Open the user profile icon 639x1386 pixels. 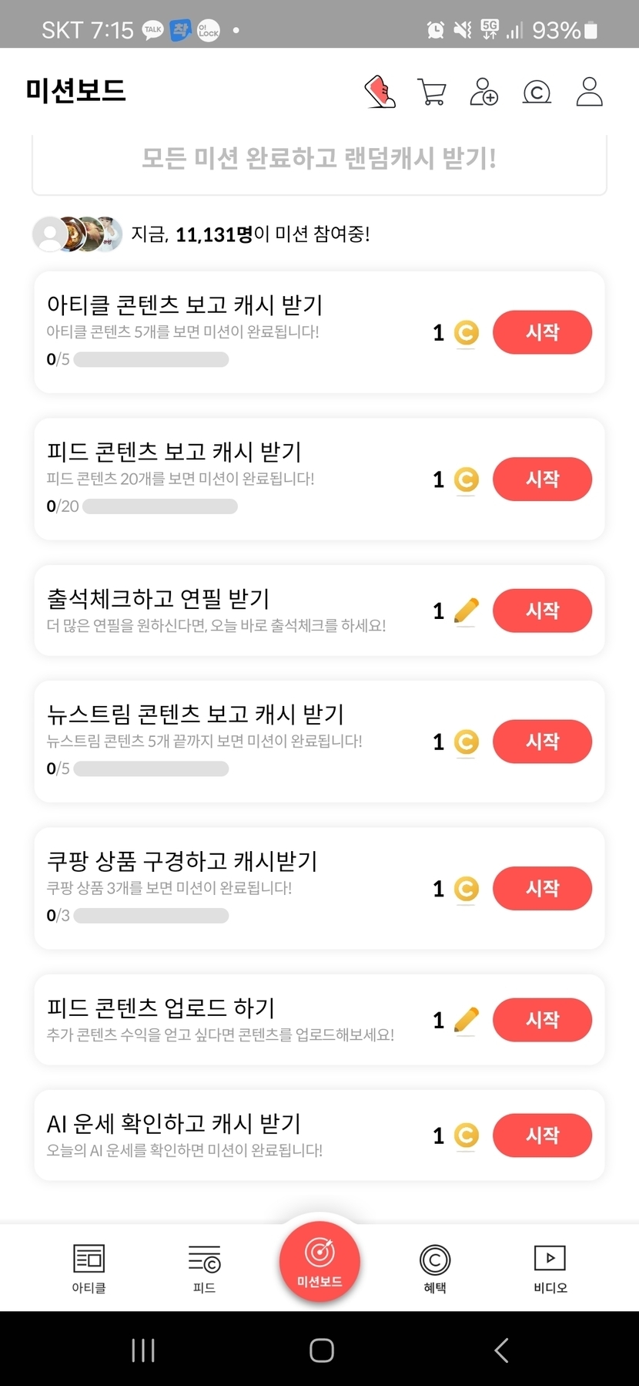pos(589,92)
